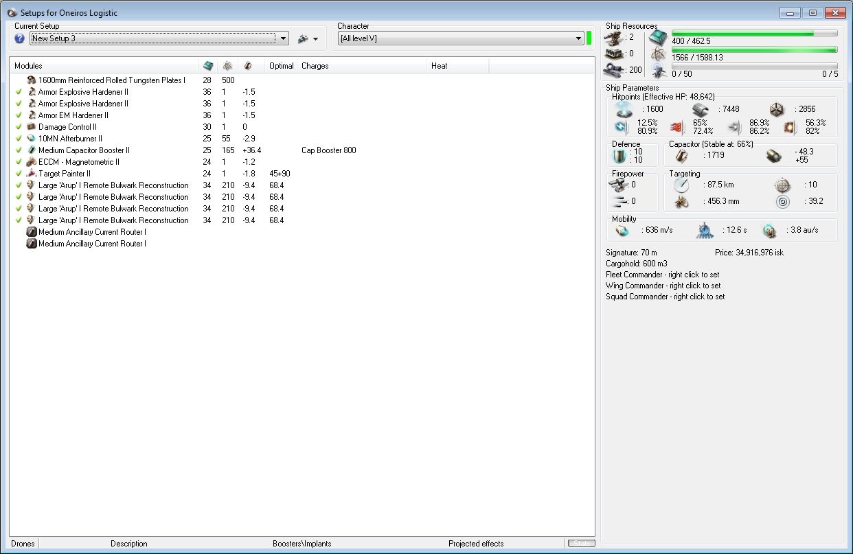Open the Projected effects tab
This screenshot has height=554, width=853.
point(476,544)
